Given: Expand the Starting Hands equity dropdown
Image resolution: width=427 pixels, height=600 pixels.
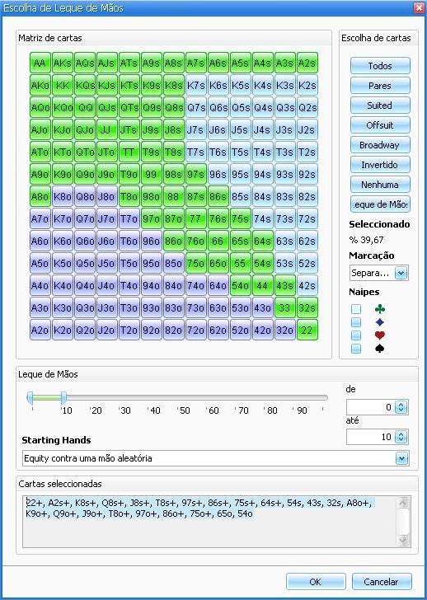Looking at the screenshot, I should tap(401, 458).
